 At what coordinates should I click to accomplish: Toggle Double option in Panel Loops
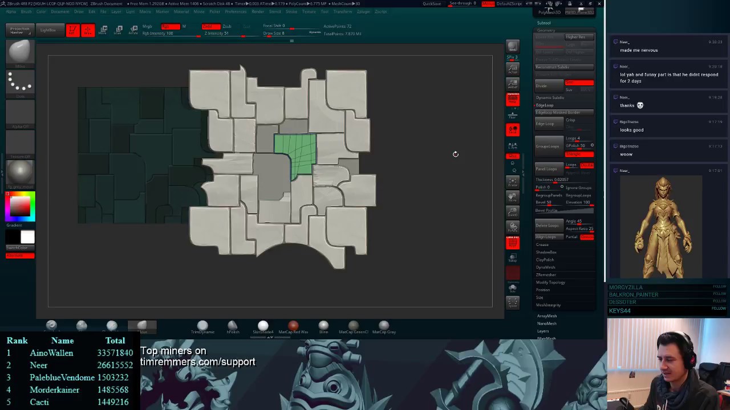(587, 165)
